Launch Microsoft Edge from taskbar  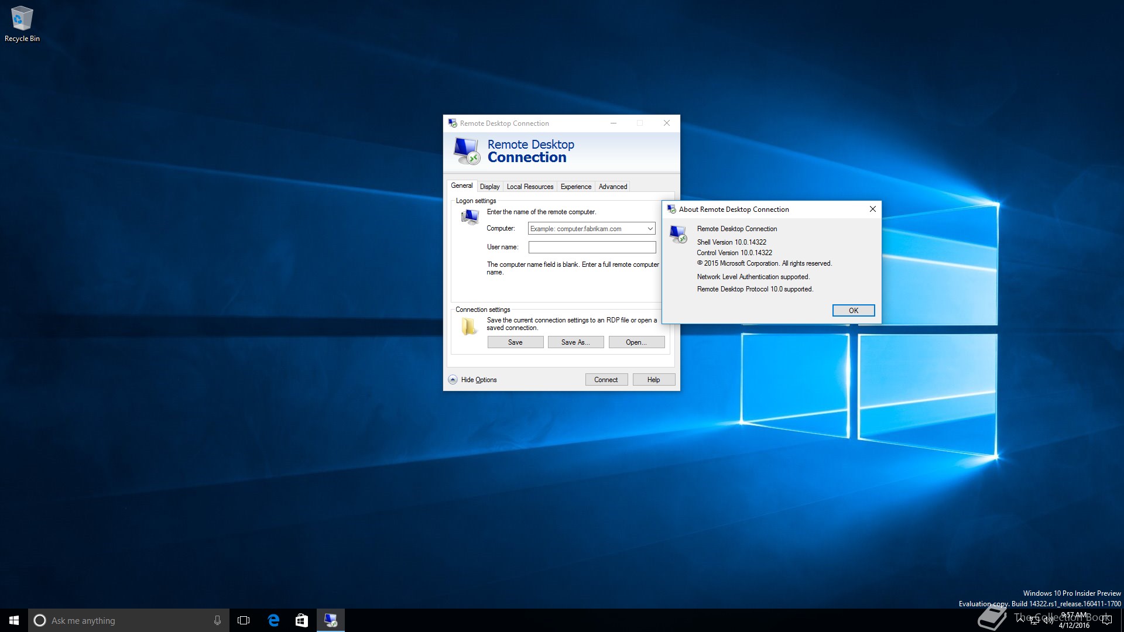[273, 620]
